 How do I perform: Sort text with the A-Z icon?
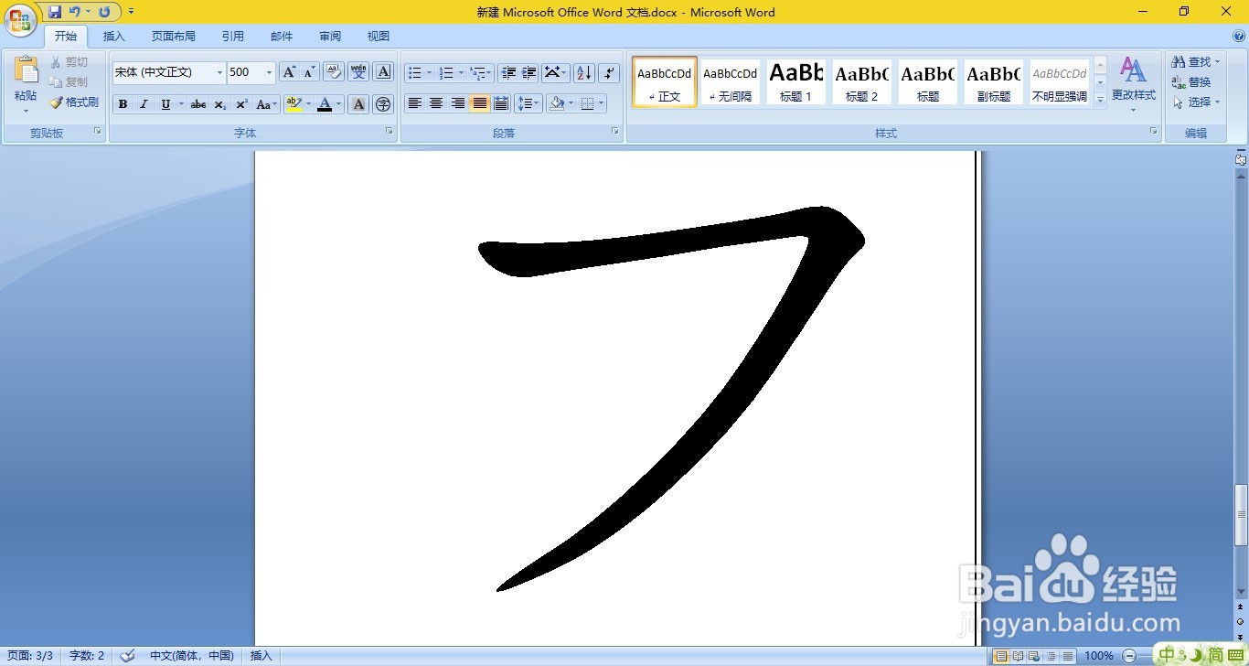pos(584,72)
